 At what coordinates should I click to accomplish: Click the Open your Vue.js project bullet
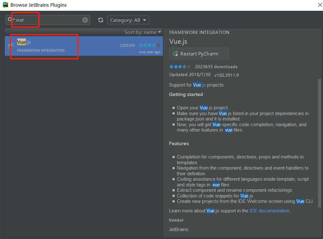(x=203, y=108)
